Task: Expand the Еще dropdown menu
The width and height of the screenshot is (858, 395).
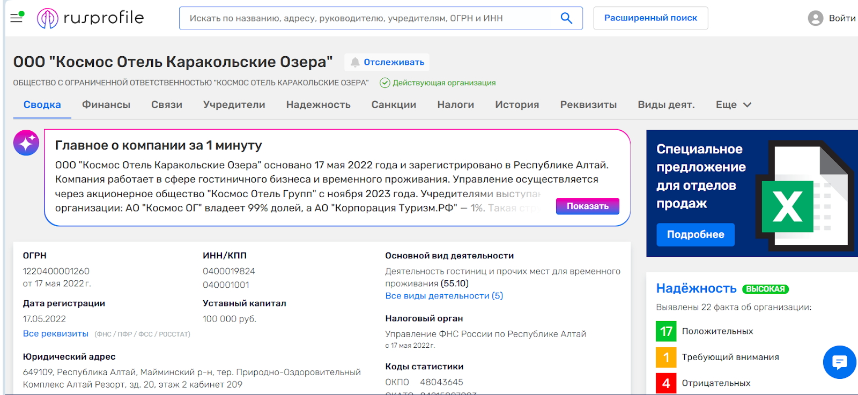Action: tap(733, 105)
